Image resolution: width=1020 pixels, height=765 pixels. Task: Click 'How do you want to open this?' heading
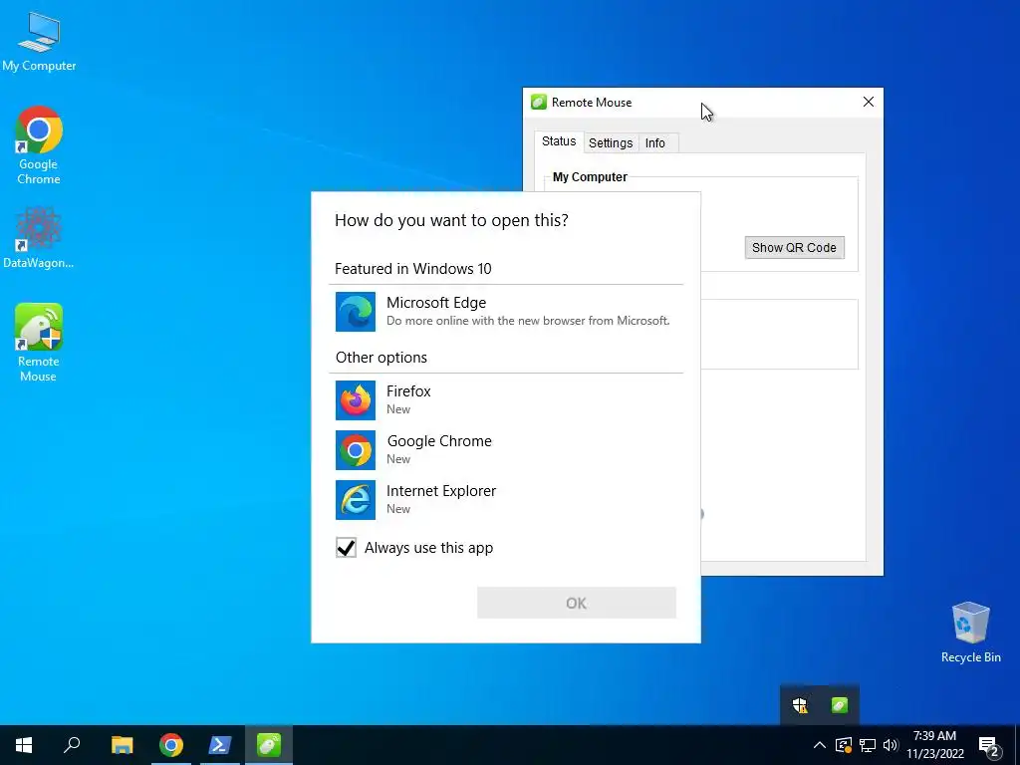(451, 220)
